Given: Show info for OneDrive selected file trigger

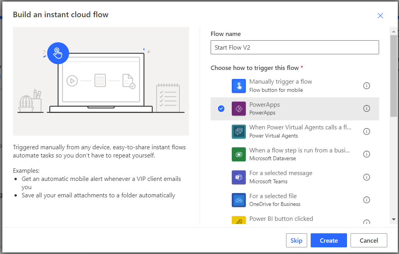Looking at the screenshot, I should [x=367, y=200].
